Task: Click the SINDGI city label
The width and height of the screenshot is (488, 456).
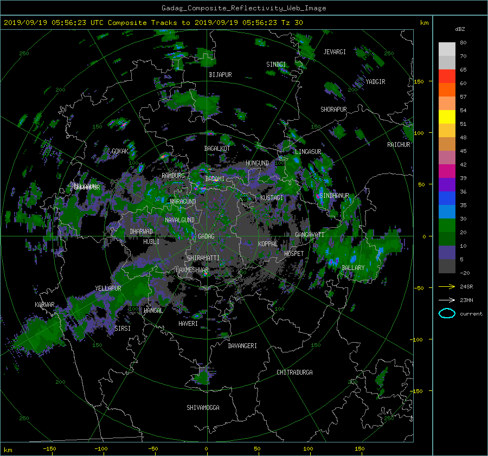Action: (276, 65)
